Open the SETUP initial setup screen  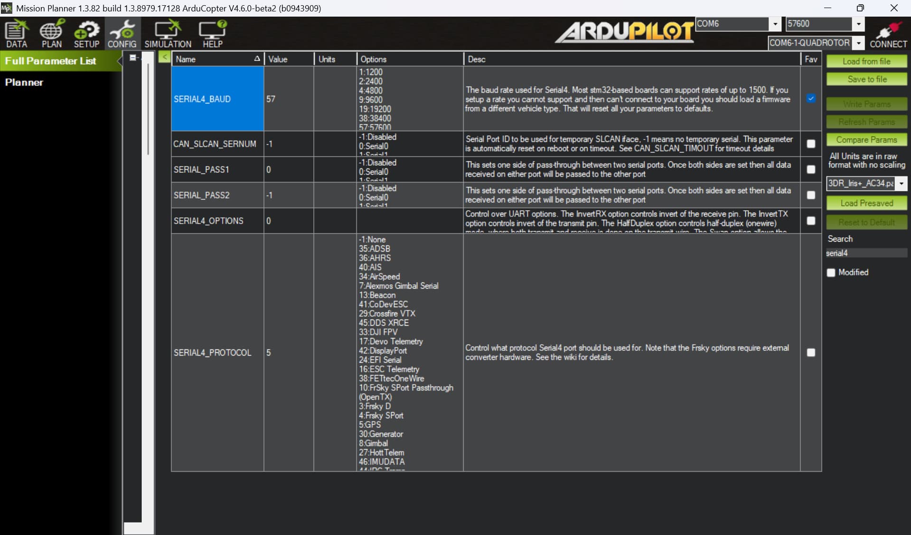point(86,34)
